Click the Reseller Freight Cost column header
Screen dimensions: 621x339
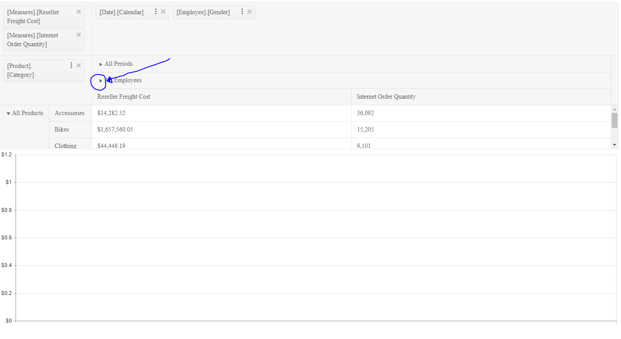[x=124, y=97]
